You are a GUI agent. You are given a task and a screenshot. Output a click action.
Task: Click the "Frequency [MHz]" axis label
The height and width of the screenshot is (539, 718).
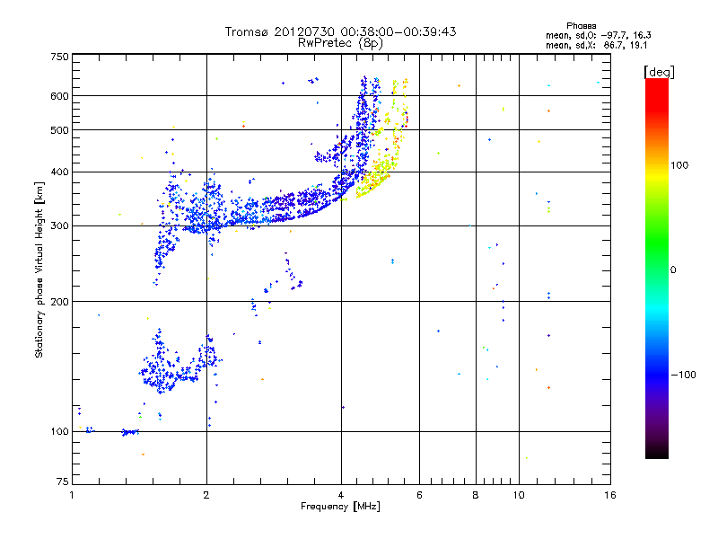click(x=340, y=507)
